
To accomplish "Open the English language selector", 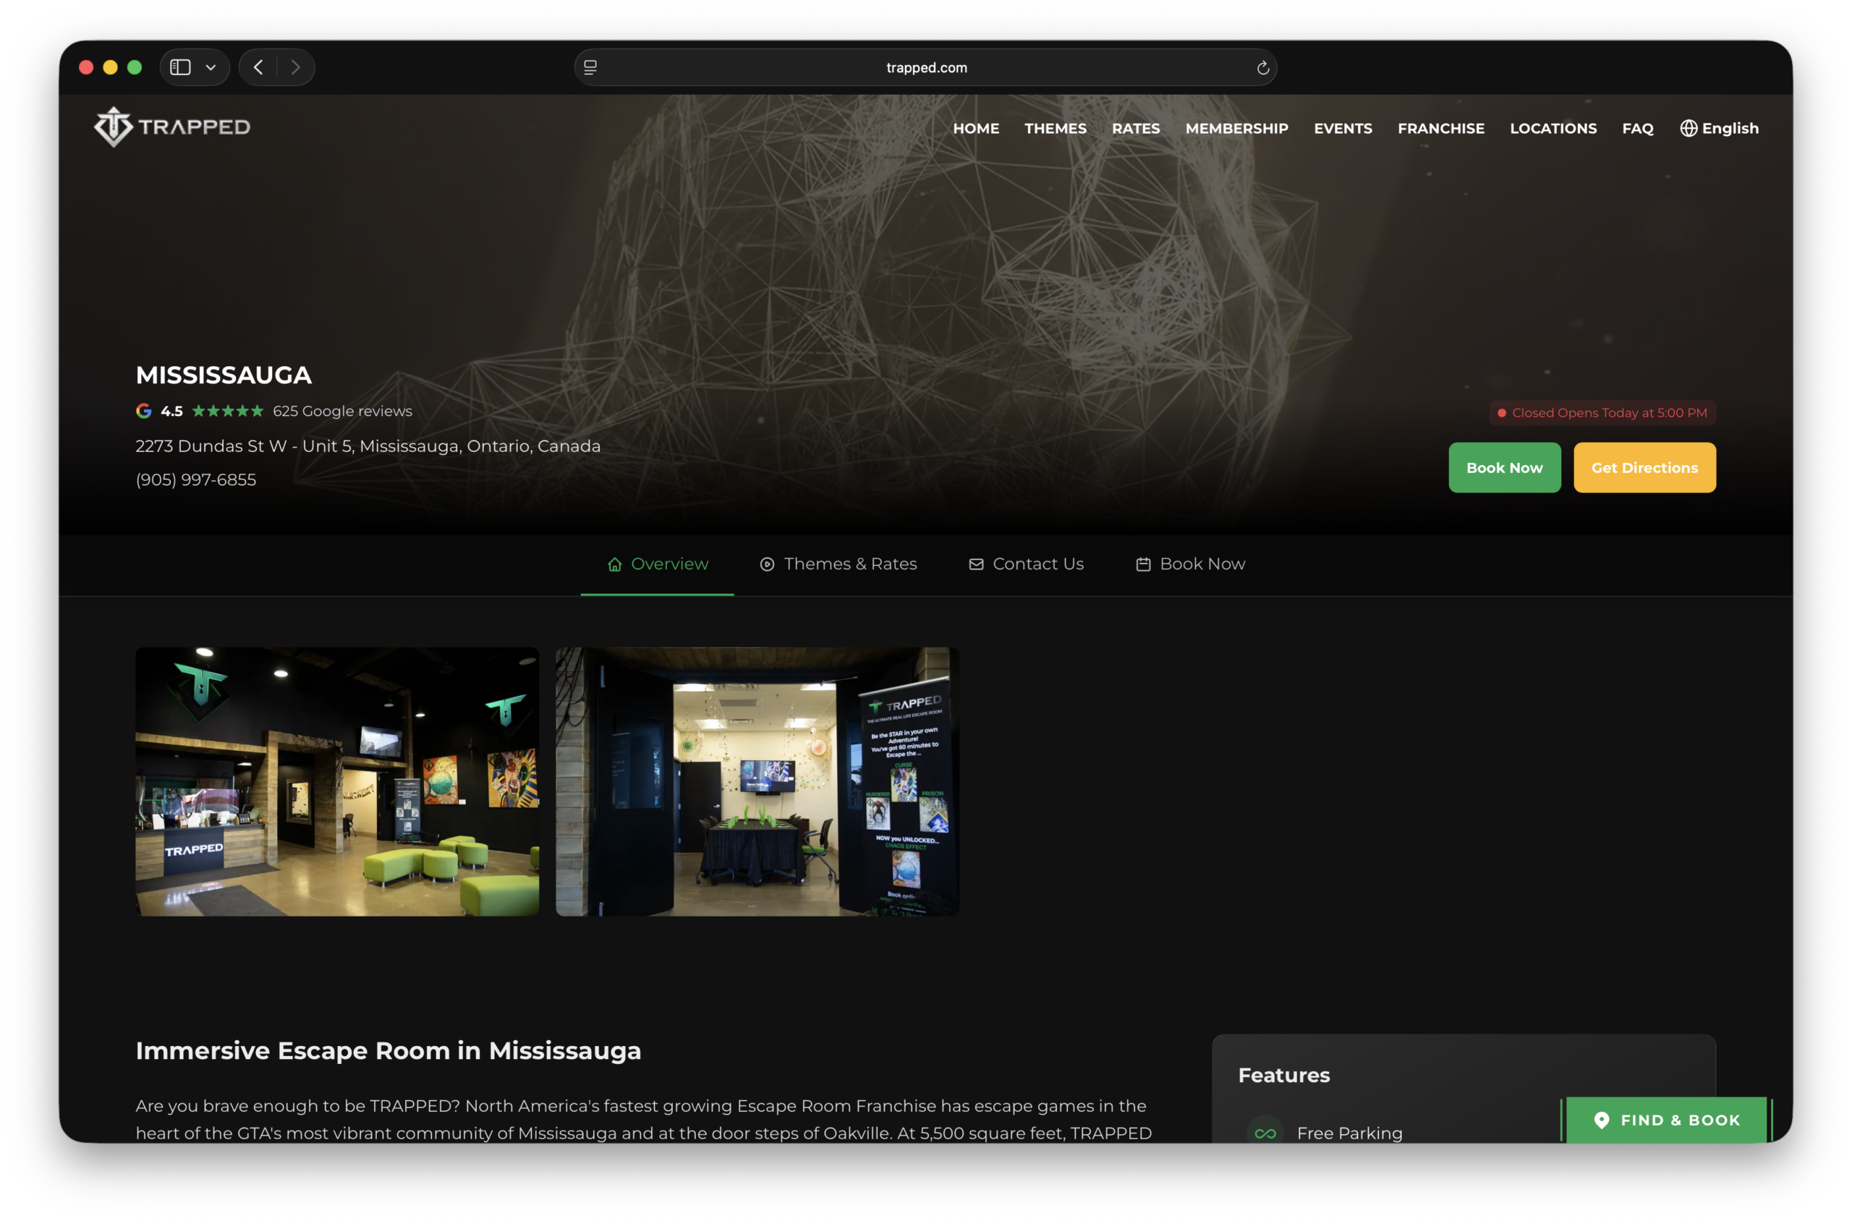I will (1719, 129).
